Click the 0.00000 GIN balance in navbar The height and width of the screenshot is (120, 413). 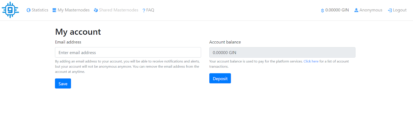tap(337, 10)
